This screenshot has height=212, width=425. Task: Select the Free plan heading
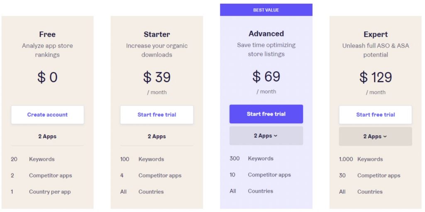(47, 34)
